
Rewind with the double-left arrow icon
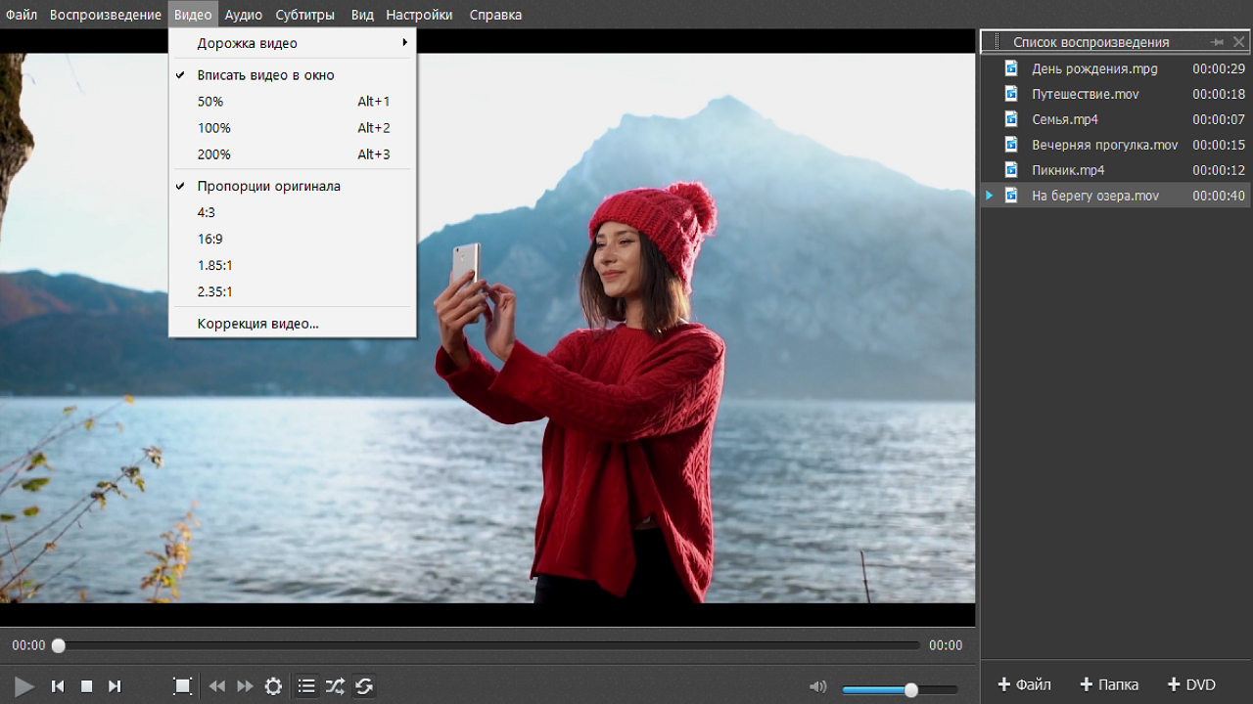coord(217,686)
